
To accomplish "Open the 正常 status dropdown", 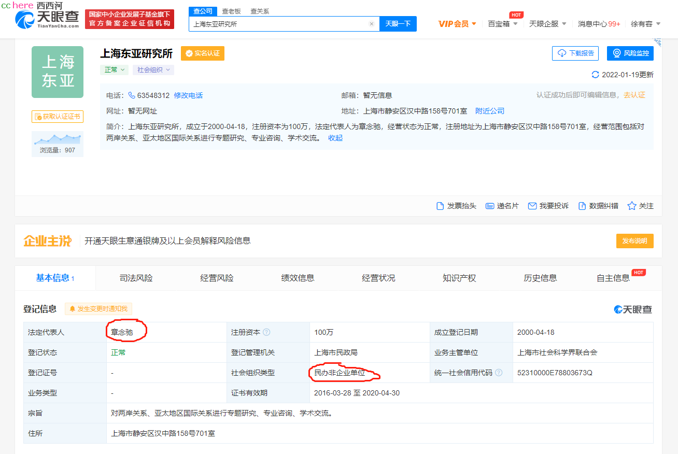I will point(114,69).
